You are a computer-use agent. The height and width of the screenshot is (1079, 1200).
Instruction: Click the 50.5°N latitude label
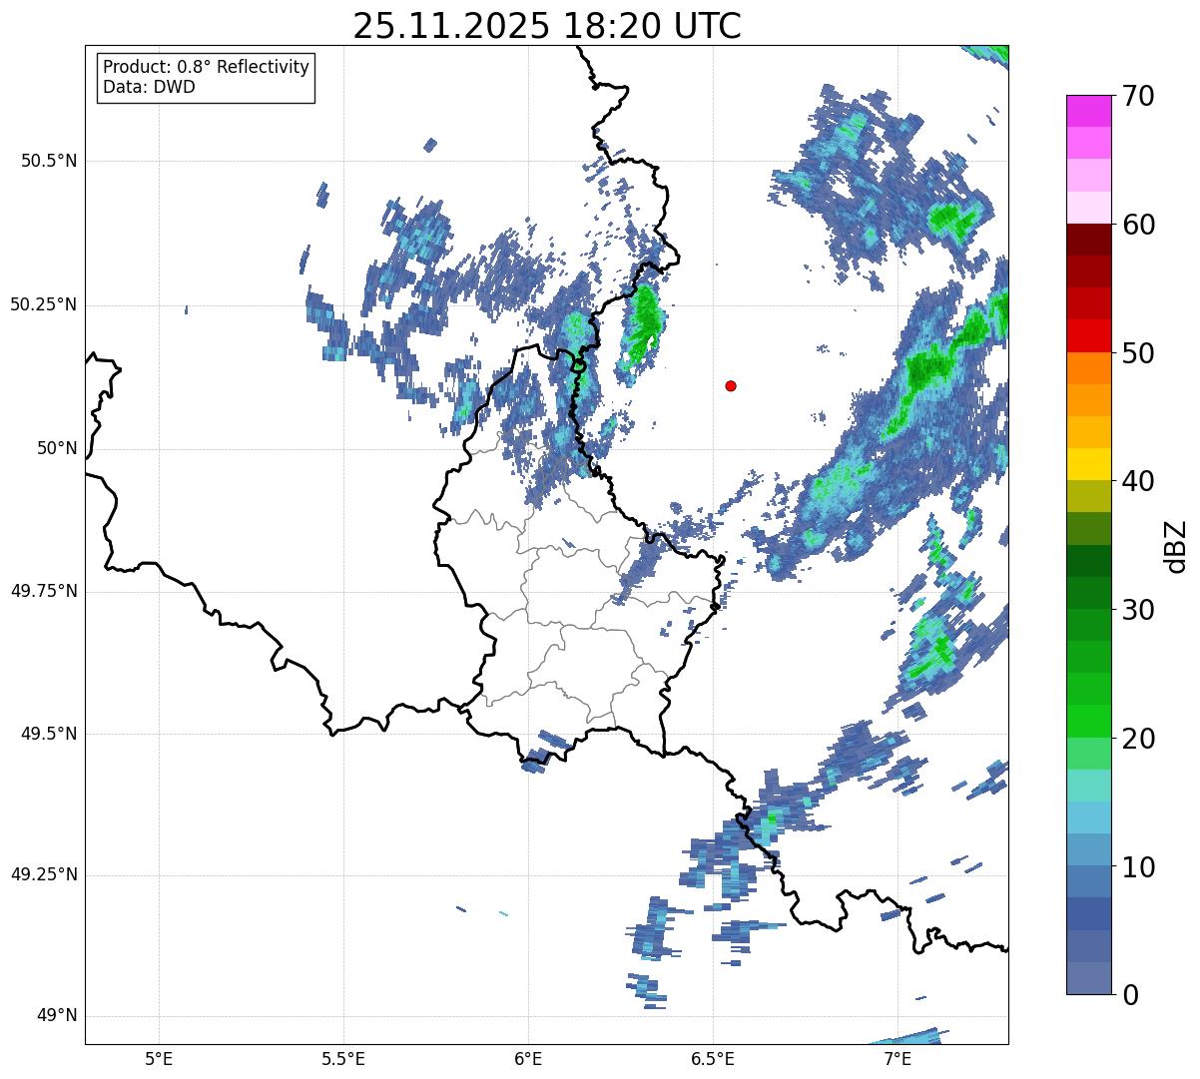49,161
